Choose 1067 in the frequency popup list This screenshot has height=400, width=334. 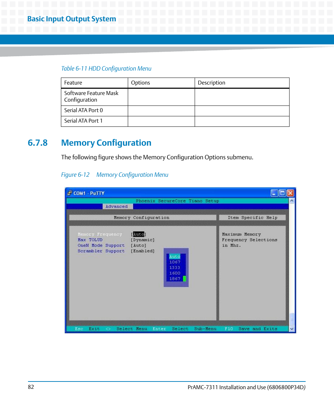tap(175, 262)
